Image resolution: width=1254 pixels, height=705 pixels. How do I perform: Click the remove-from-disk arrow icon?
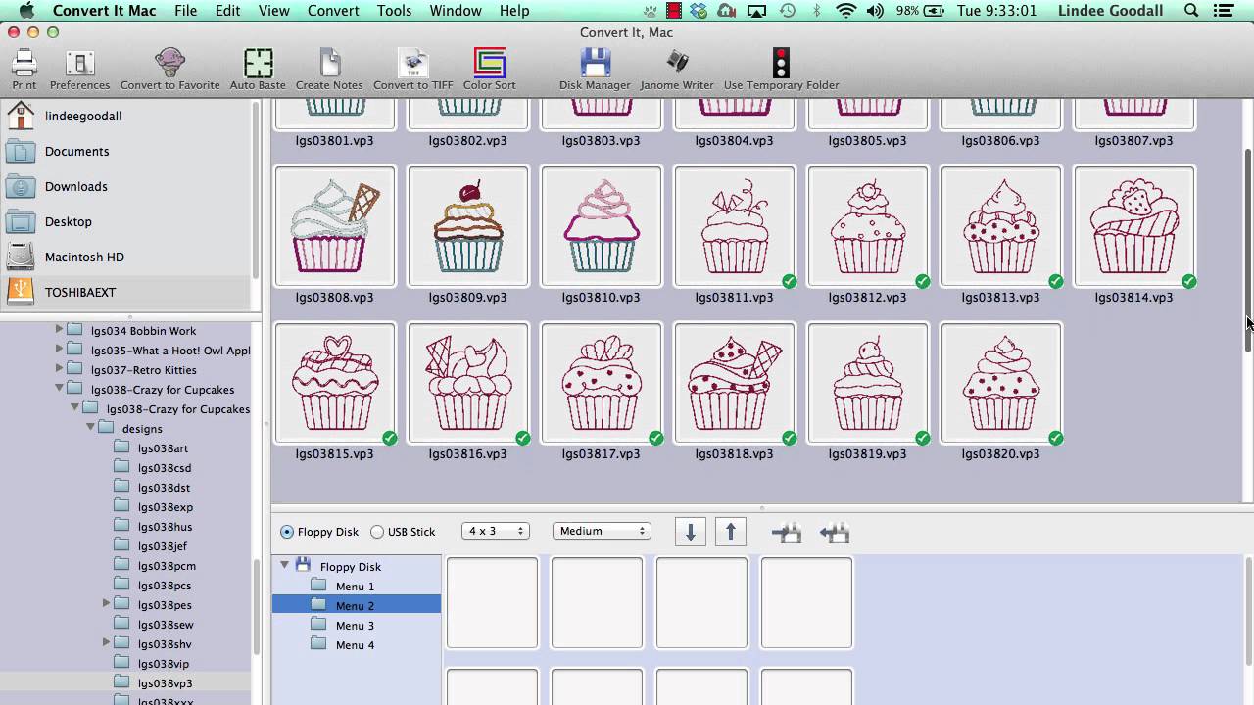click(834, 533)
